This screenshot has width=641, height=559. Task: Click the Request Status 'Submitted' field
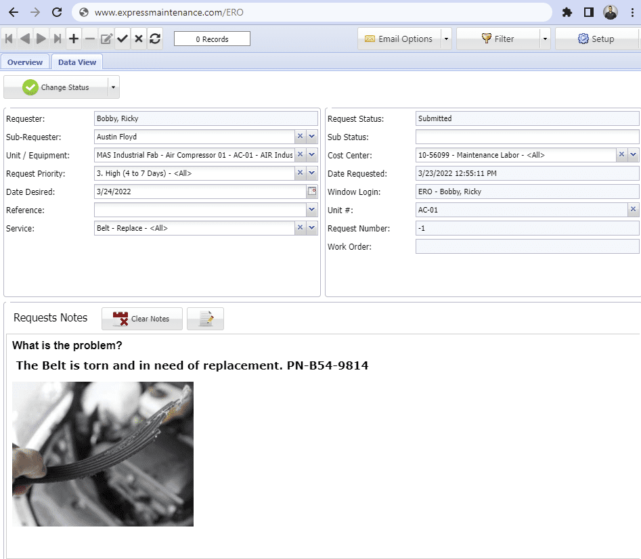pos(527,118)
